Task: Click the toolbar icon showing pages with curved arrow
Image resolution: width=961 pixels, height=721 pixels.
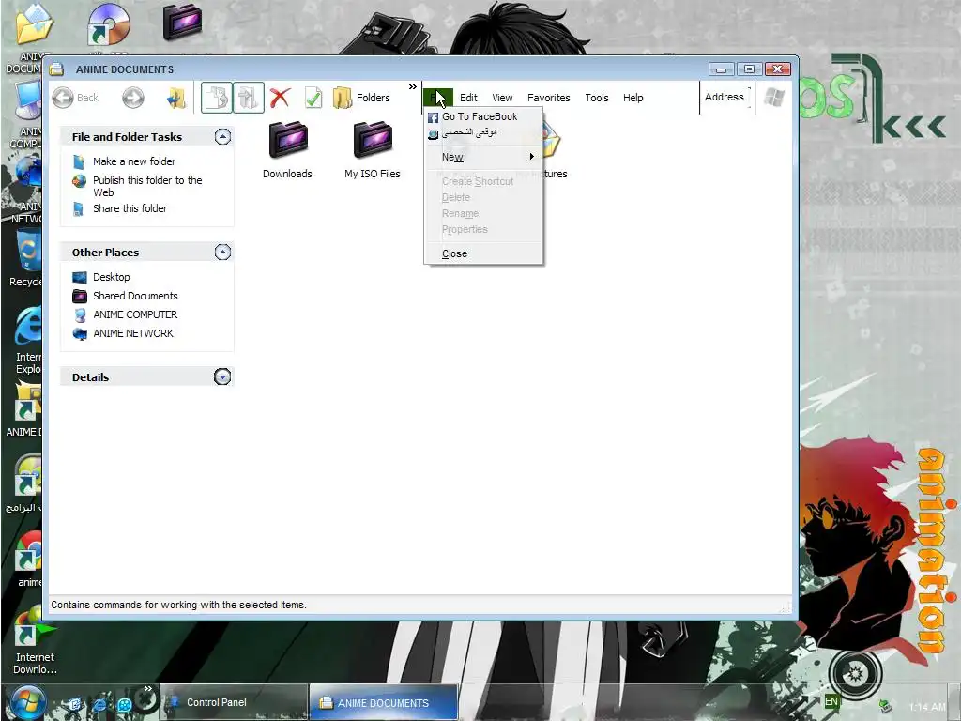Action: point(217,98)
